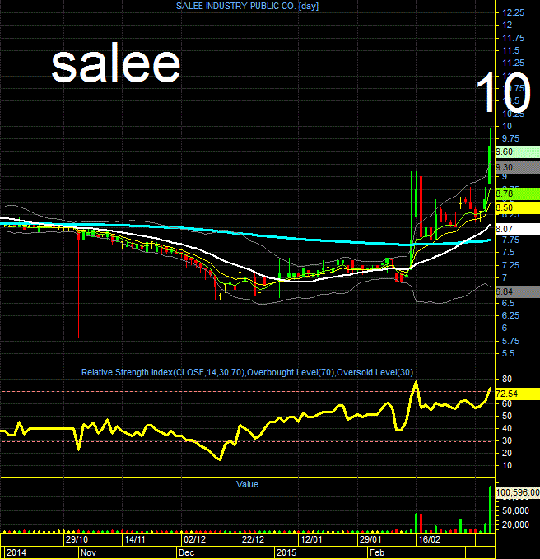Select the yellow 8.50 price label
The width and height of the screenshot is (540, 559).
[x=518, y=207]
